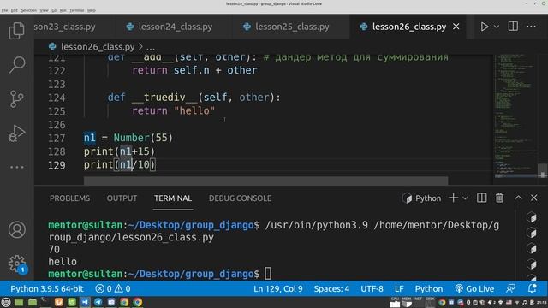Open Chrome from right taskbar launcher
This screenshot has height=308, width=548.
point(442,302)
